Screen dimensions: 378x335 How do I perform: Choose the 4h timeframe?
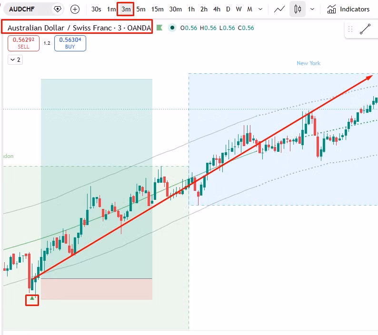[x=217, y=9]
